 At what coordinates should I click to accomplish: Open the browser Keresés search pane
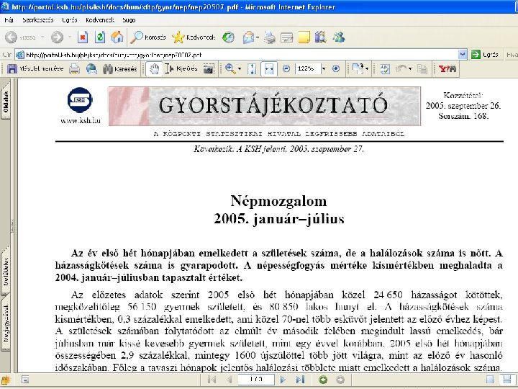(147, 37)
